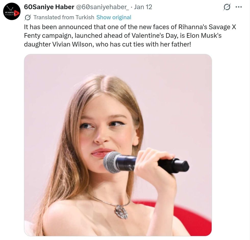The width and height of the screenshot is (250, 240).
Task: Click the Jan 12 post timestamp
Action: pyautogui.click(x=143, y=7)
